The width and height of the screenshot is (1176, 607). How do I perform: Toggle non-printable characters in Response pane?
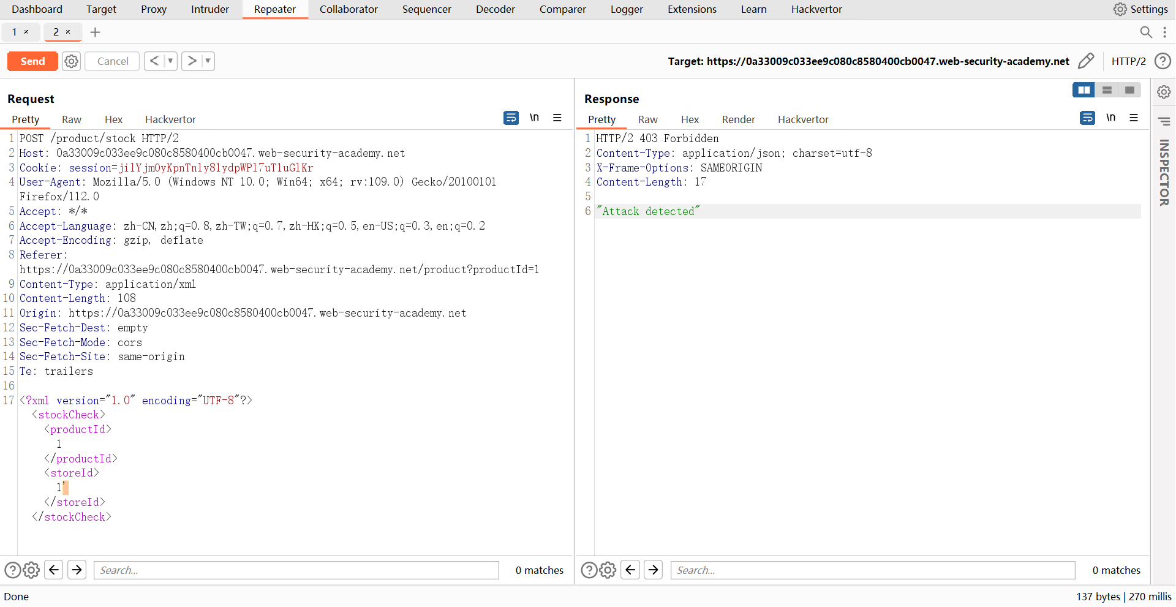[1110, 118]
